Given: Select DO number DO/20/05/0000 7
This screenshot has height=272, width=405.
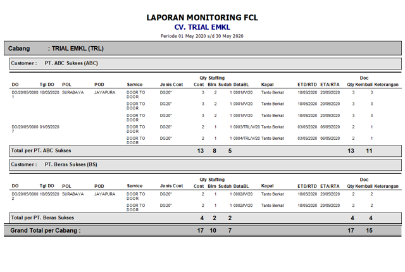Looking at the screenshot, I should pos(25,129).
